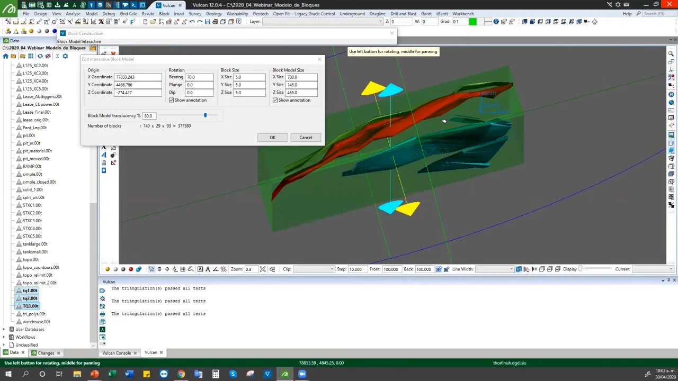The image size is (678, 381).
Task: Toggle Rotation Show annotation checkbox
Action: pyautogui.click(x=171, y=100)
